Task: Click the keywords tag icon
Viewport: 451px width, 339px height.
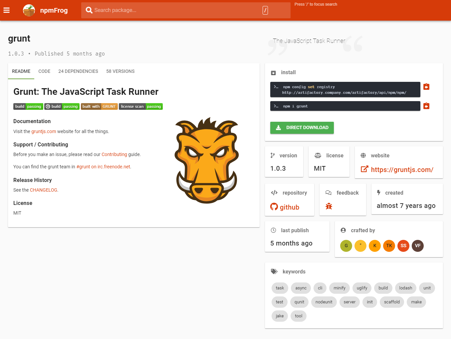Action: [274, 271]
